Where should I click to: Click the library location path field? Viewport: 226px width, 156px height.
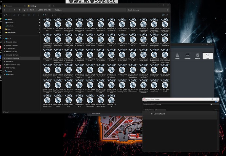(183, 104)
